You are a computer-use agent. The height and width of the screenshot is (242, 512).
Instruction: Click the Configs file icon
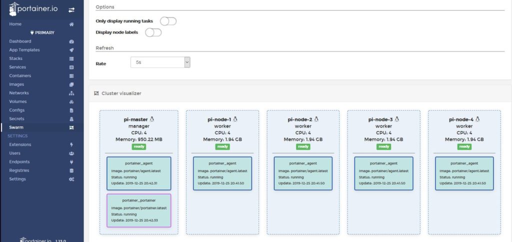pyautogui.click(x=71, y=110)
